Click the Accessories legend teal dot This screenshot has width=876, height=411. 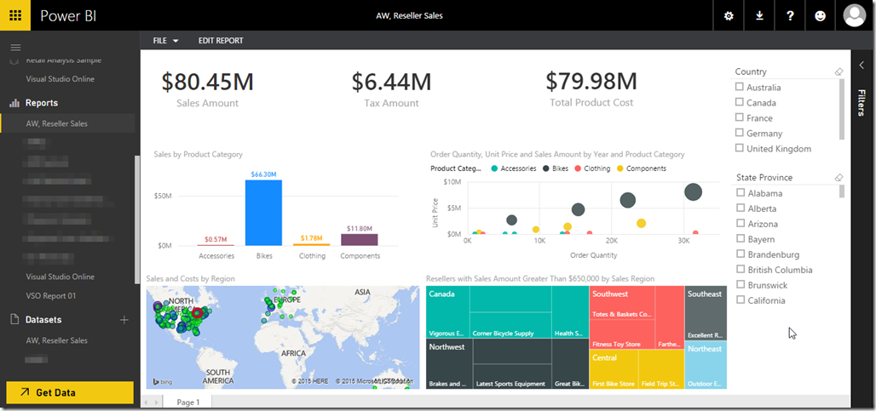point(494,168)
